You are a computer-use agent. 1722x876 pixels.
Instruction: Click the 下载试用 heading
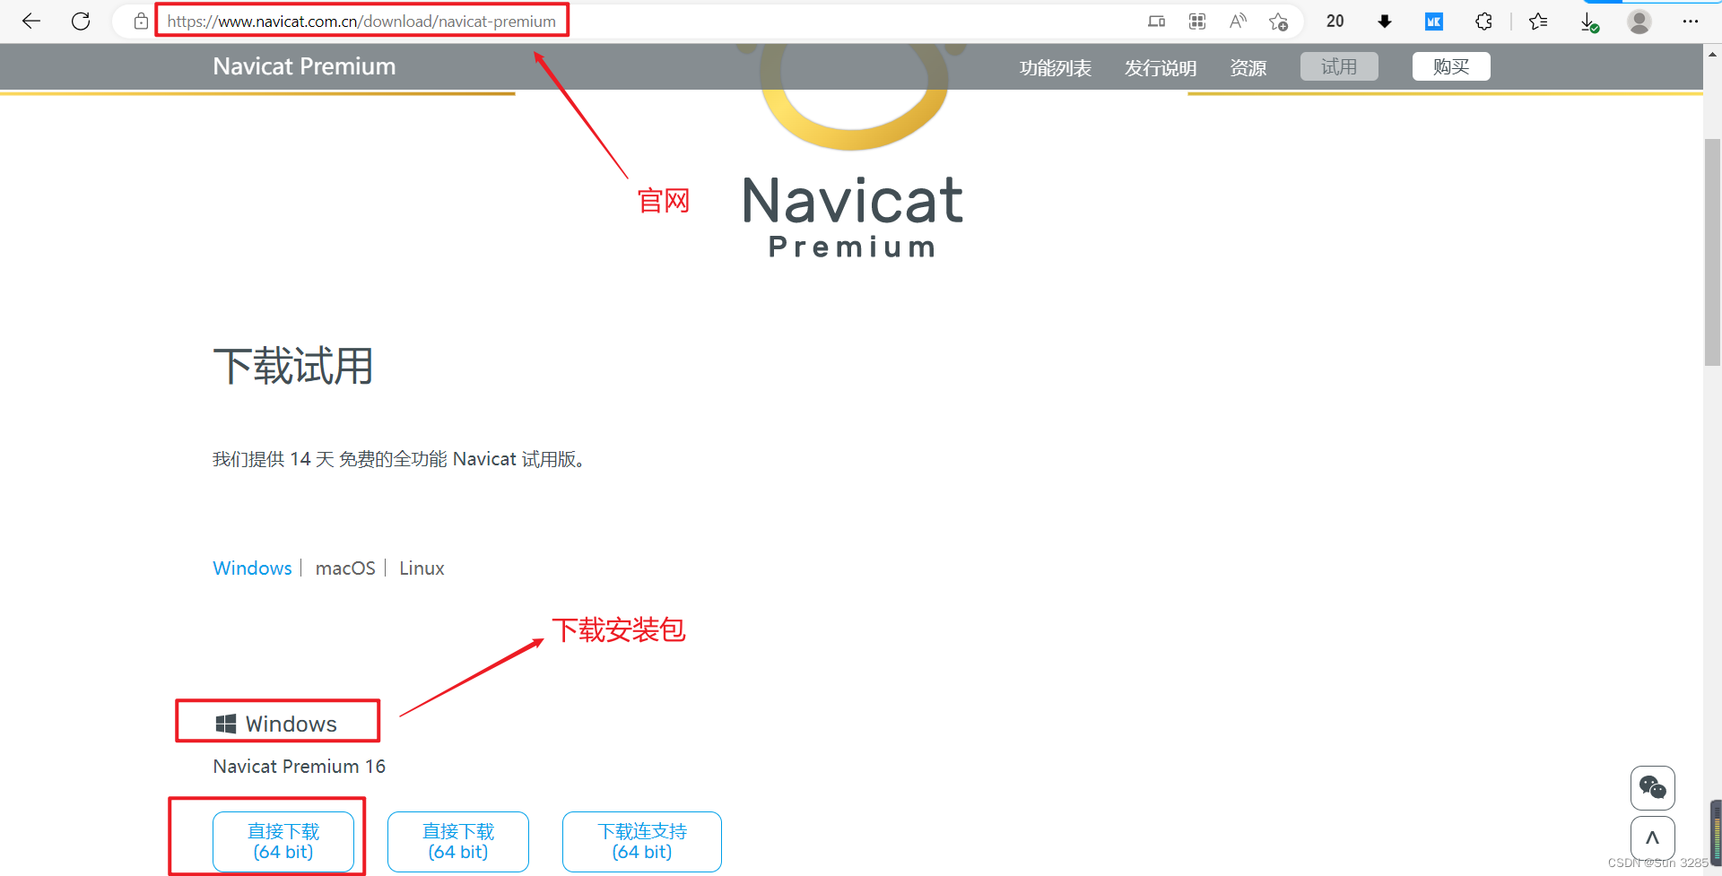click(293, 366)
